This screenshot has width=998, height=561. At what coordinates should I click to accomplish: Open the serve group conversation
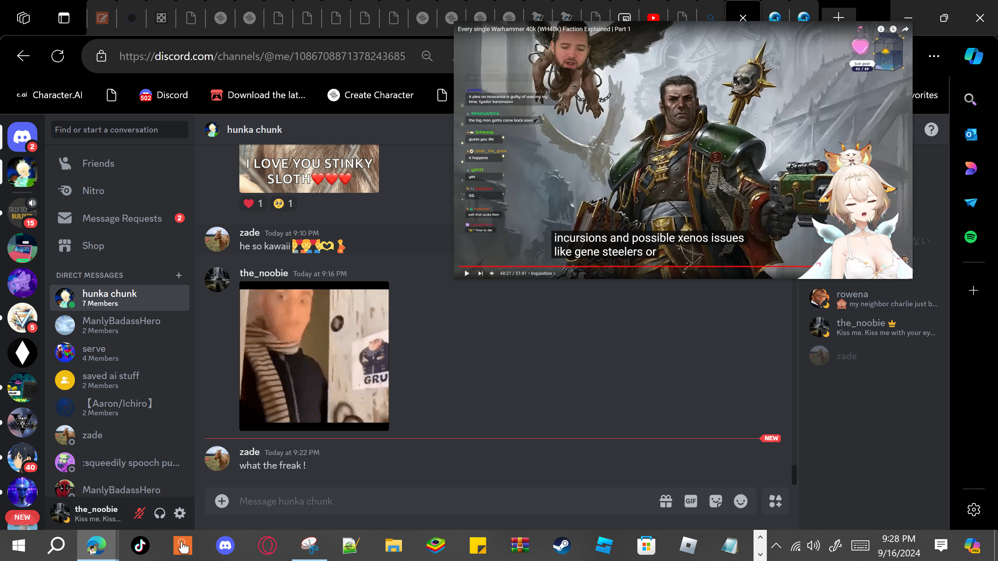pos(119,353)
